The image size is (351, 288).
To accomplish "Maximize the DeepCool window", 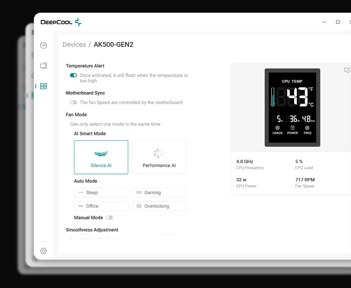I will (338, 22).
